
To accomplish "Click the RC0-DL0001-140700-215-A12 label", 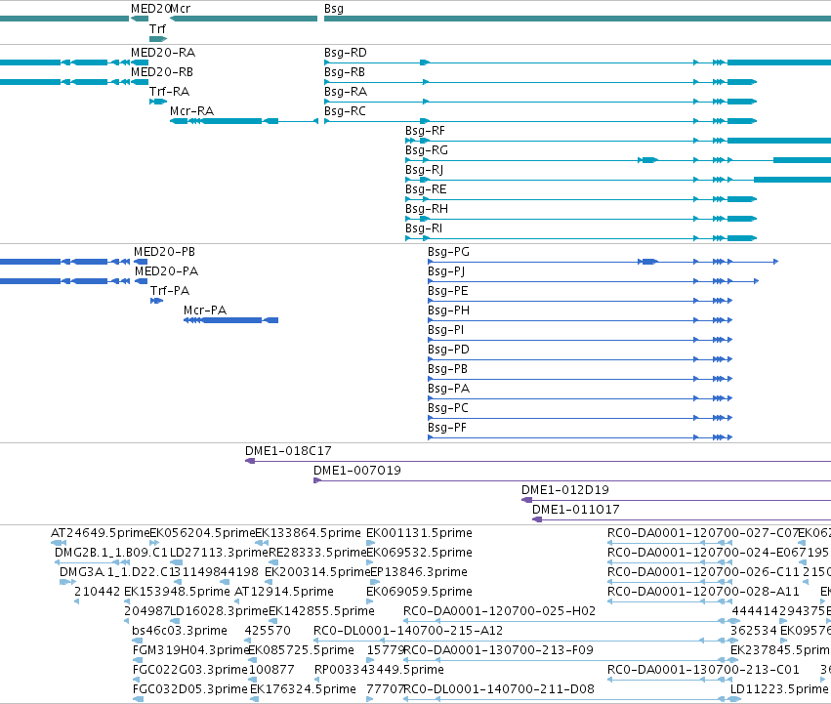I will coord(408,632).
